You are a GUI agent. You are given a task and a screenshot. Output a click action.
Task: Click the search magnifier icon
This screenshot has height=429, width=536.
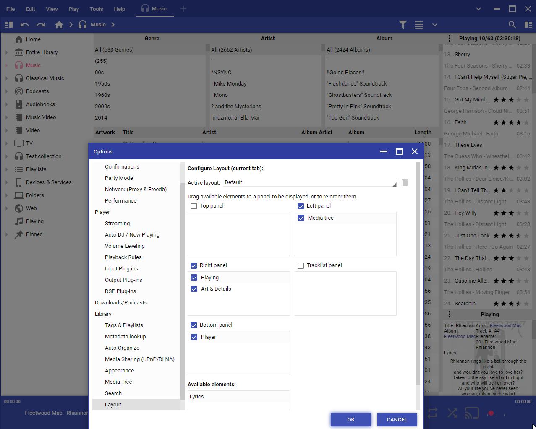click(x=512, y=25)
